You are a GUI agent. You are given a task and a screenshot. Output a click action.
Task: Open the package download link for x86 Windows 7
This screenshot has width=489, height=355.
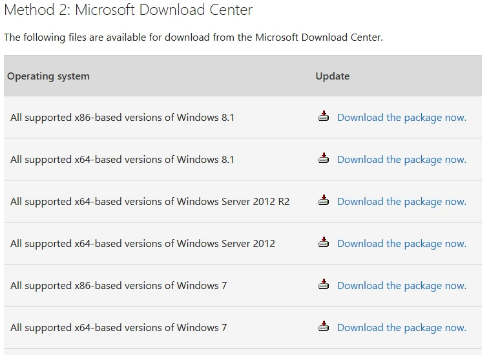[401, 286]
